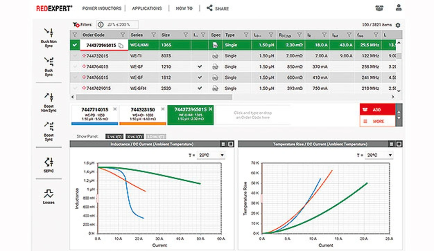Open the Inductance chart temperature dropdown
Image resolution: width=434 pixels, height=251 pixels.
[211, 155]
